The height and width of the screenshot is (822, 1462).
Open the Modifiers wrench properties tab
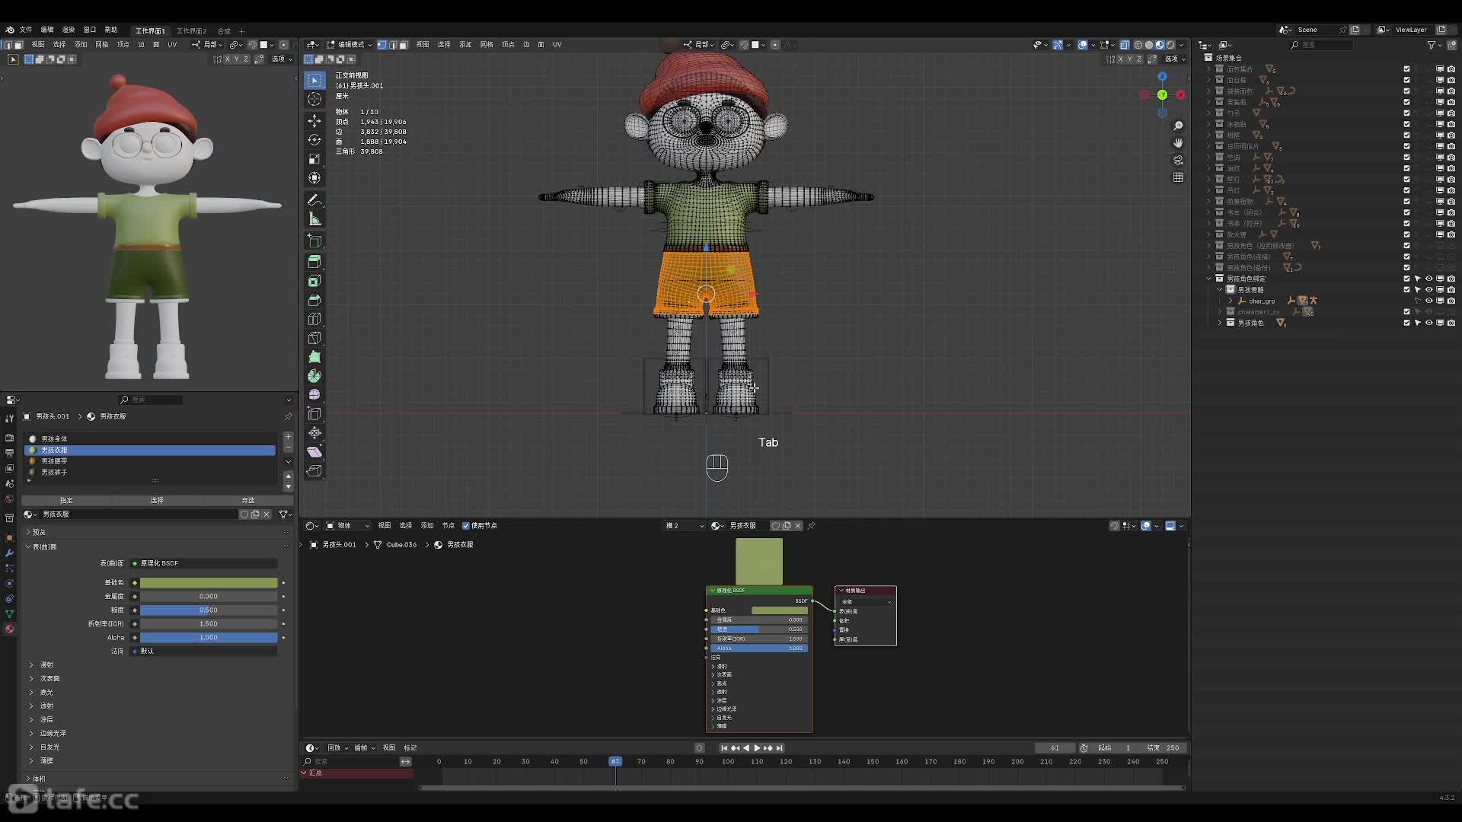(x=9, y=553)
